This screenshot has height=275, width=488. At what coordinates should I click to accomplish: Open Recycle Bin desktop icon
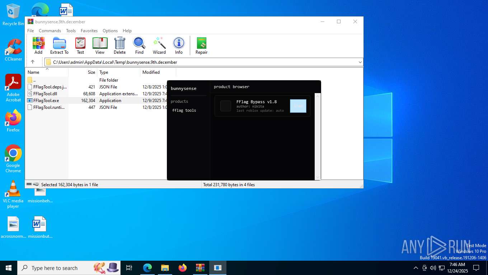(x=13, y=15)
